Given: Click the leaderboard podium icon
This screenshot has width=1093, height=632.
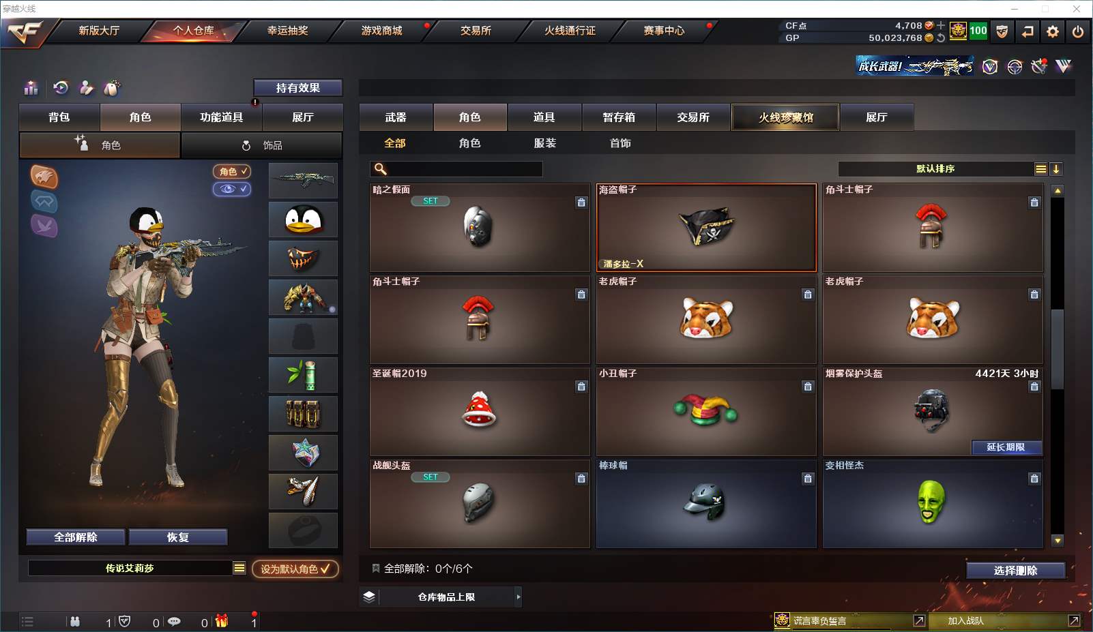Looking at the screenshot, I should point(31,88).
